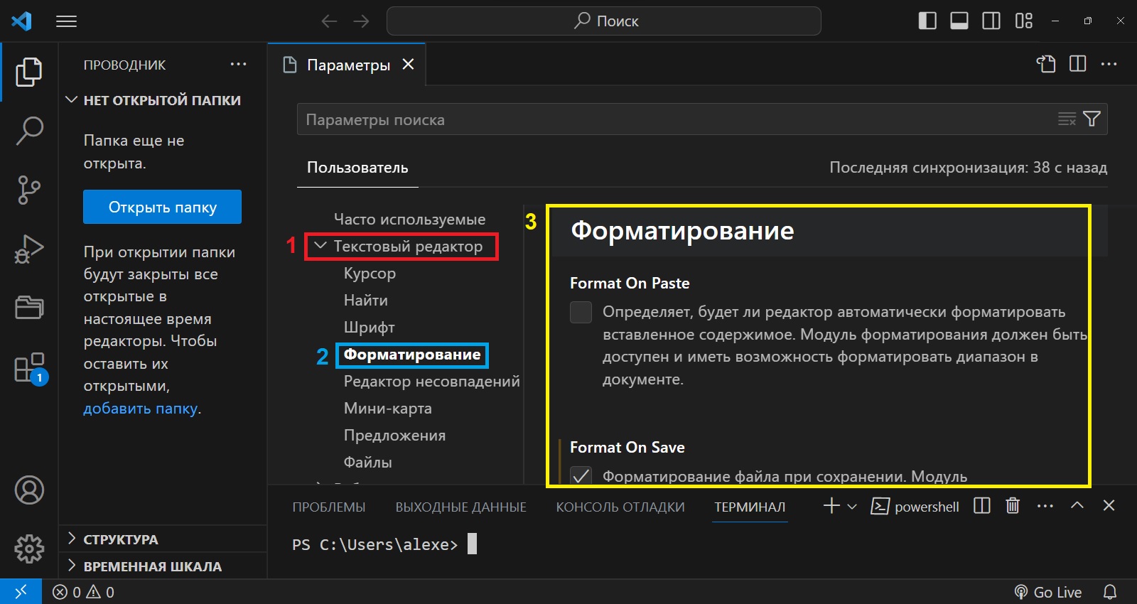Open the Source Control view

point(29,190)
